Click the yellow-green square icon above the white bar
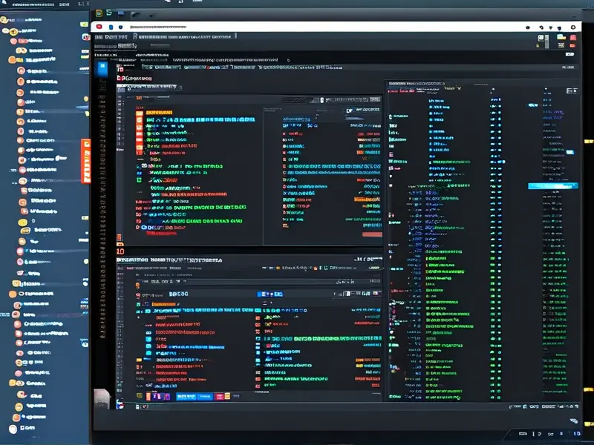Screen dimensions: 594x445 coord(99,13)
